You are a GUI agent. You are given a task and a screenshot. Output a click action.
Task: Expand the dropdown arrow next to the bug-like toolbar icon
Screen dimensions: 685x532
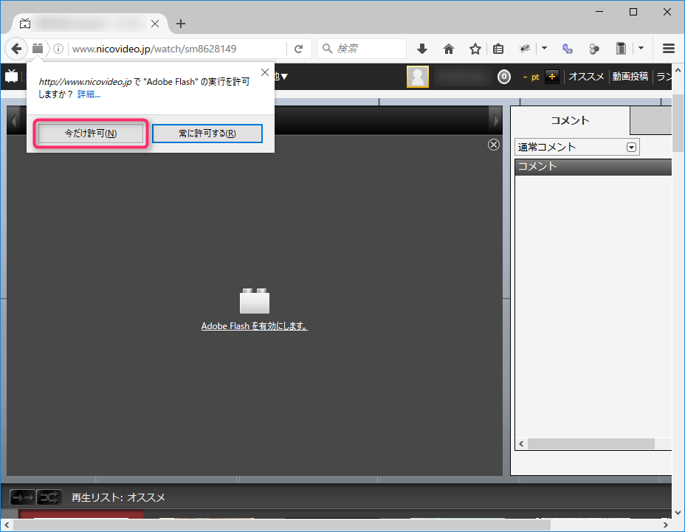(x=544, y=49)
